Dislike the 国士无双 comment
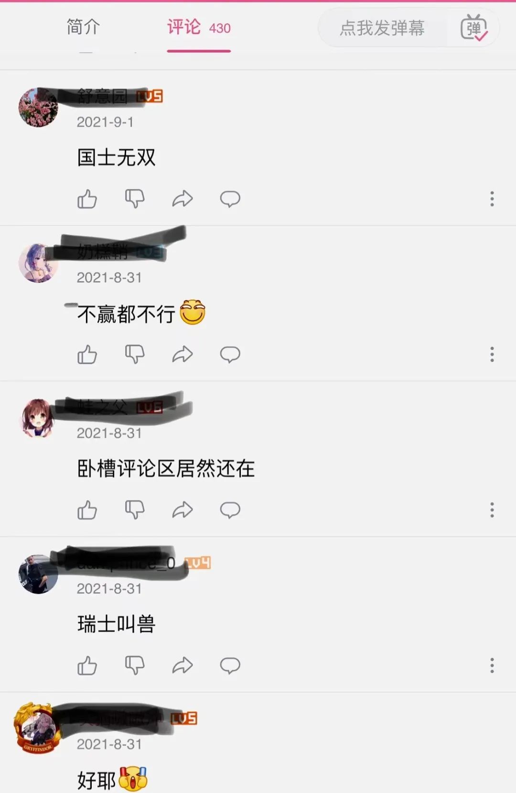The height and width of the screenshot is (793, 516). tap(135, 199)
